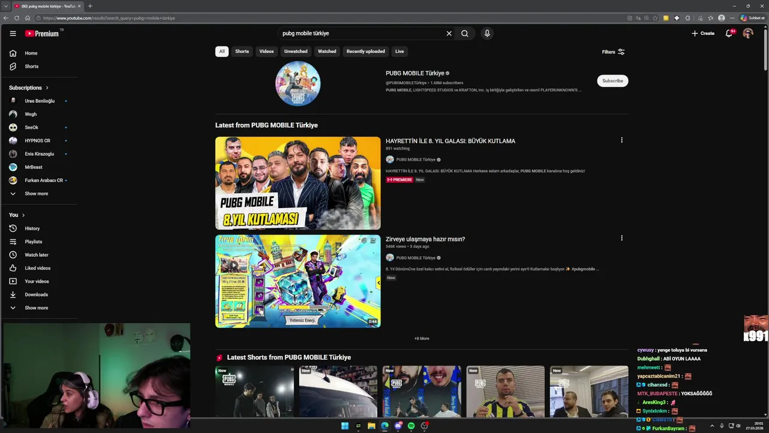Click the YouTube Premium logo
This screenshot has height=433, width=769.
coord(42,34)
